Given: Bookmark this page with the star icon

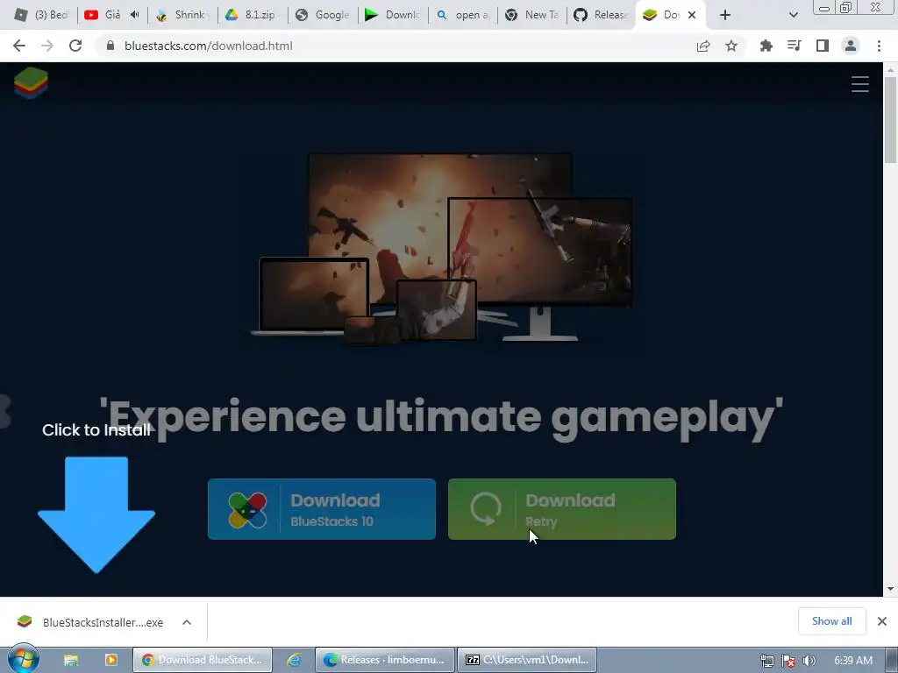Looking at the screenshot, I should (x=731, y=46).
